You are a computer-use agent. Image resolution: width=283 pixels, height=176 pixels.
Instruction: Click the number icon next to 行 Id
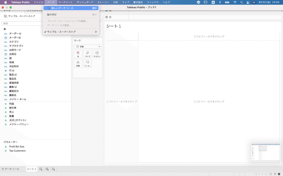(6, 71)
